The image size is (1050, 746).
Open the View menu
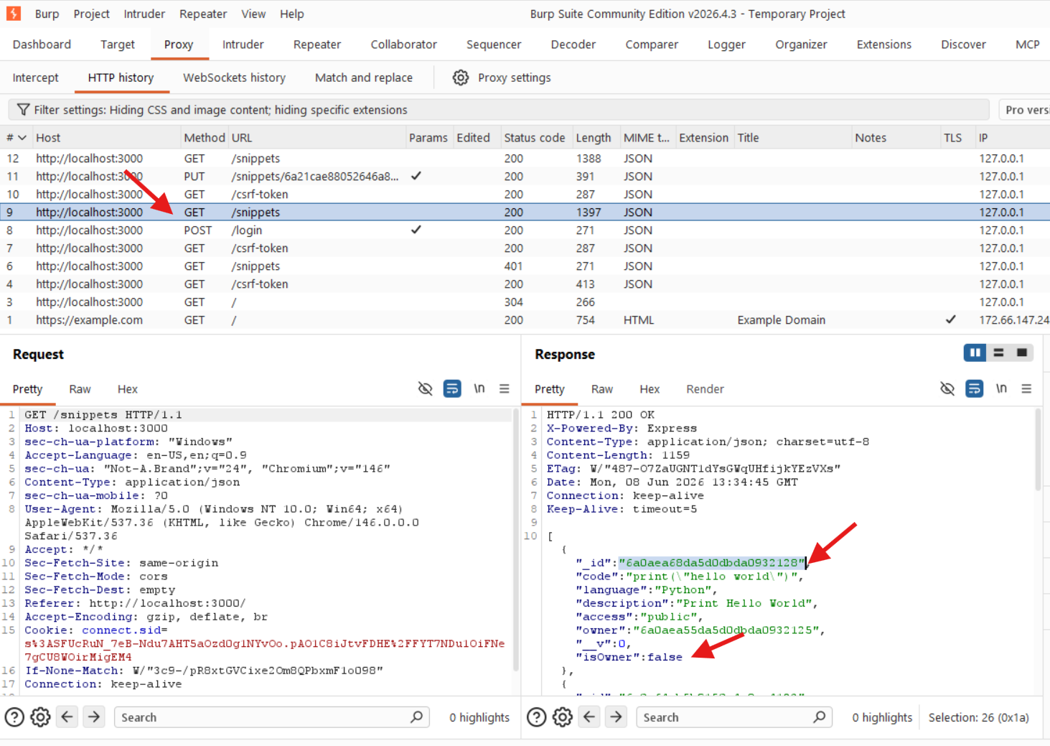(x=253, y=14)
